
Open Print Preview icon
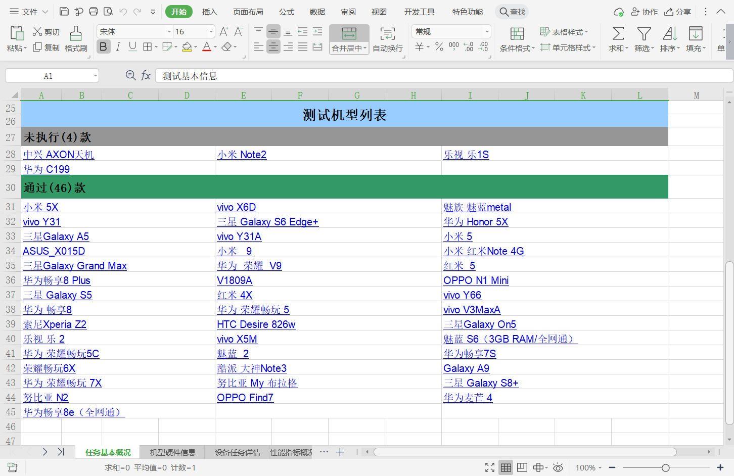point(108,11)
